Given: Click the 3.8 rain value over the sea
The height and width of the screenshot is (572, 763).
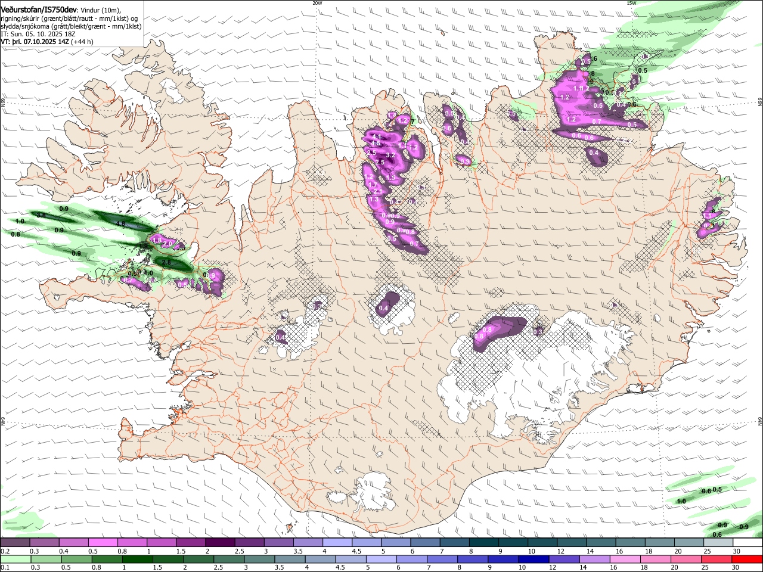Looking at the screenshot, I should 41,215.
